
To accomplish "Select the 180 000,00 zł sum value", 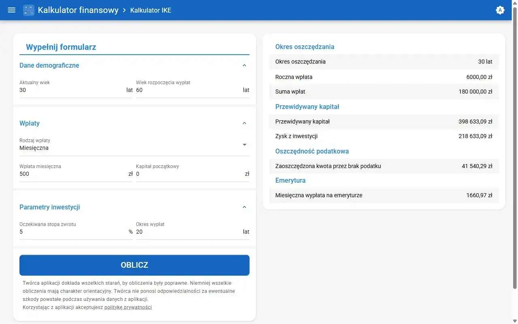I will point(476,92).
